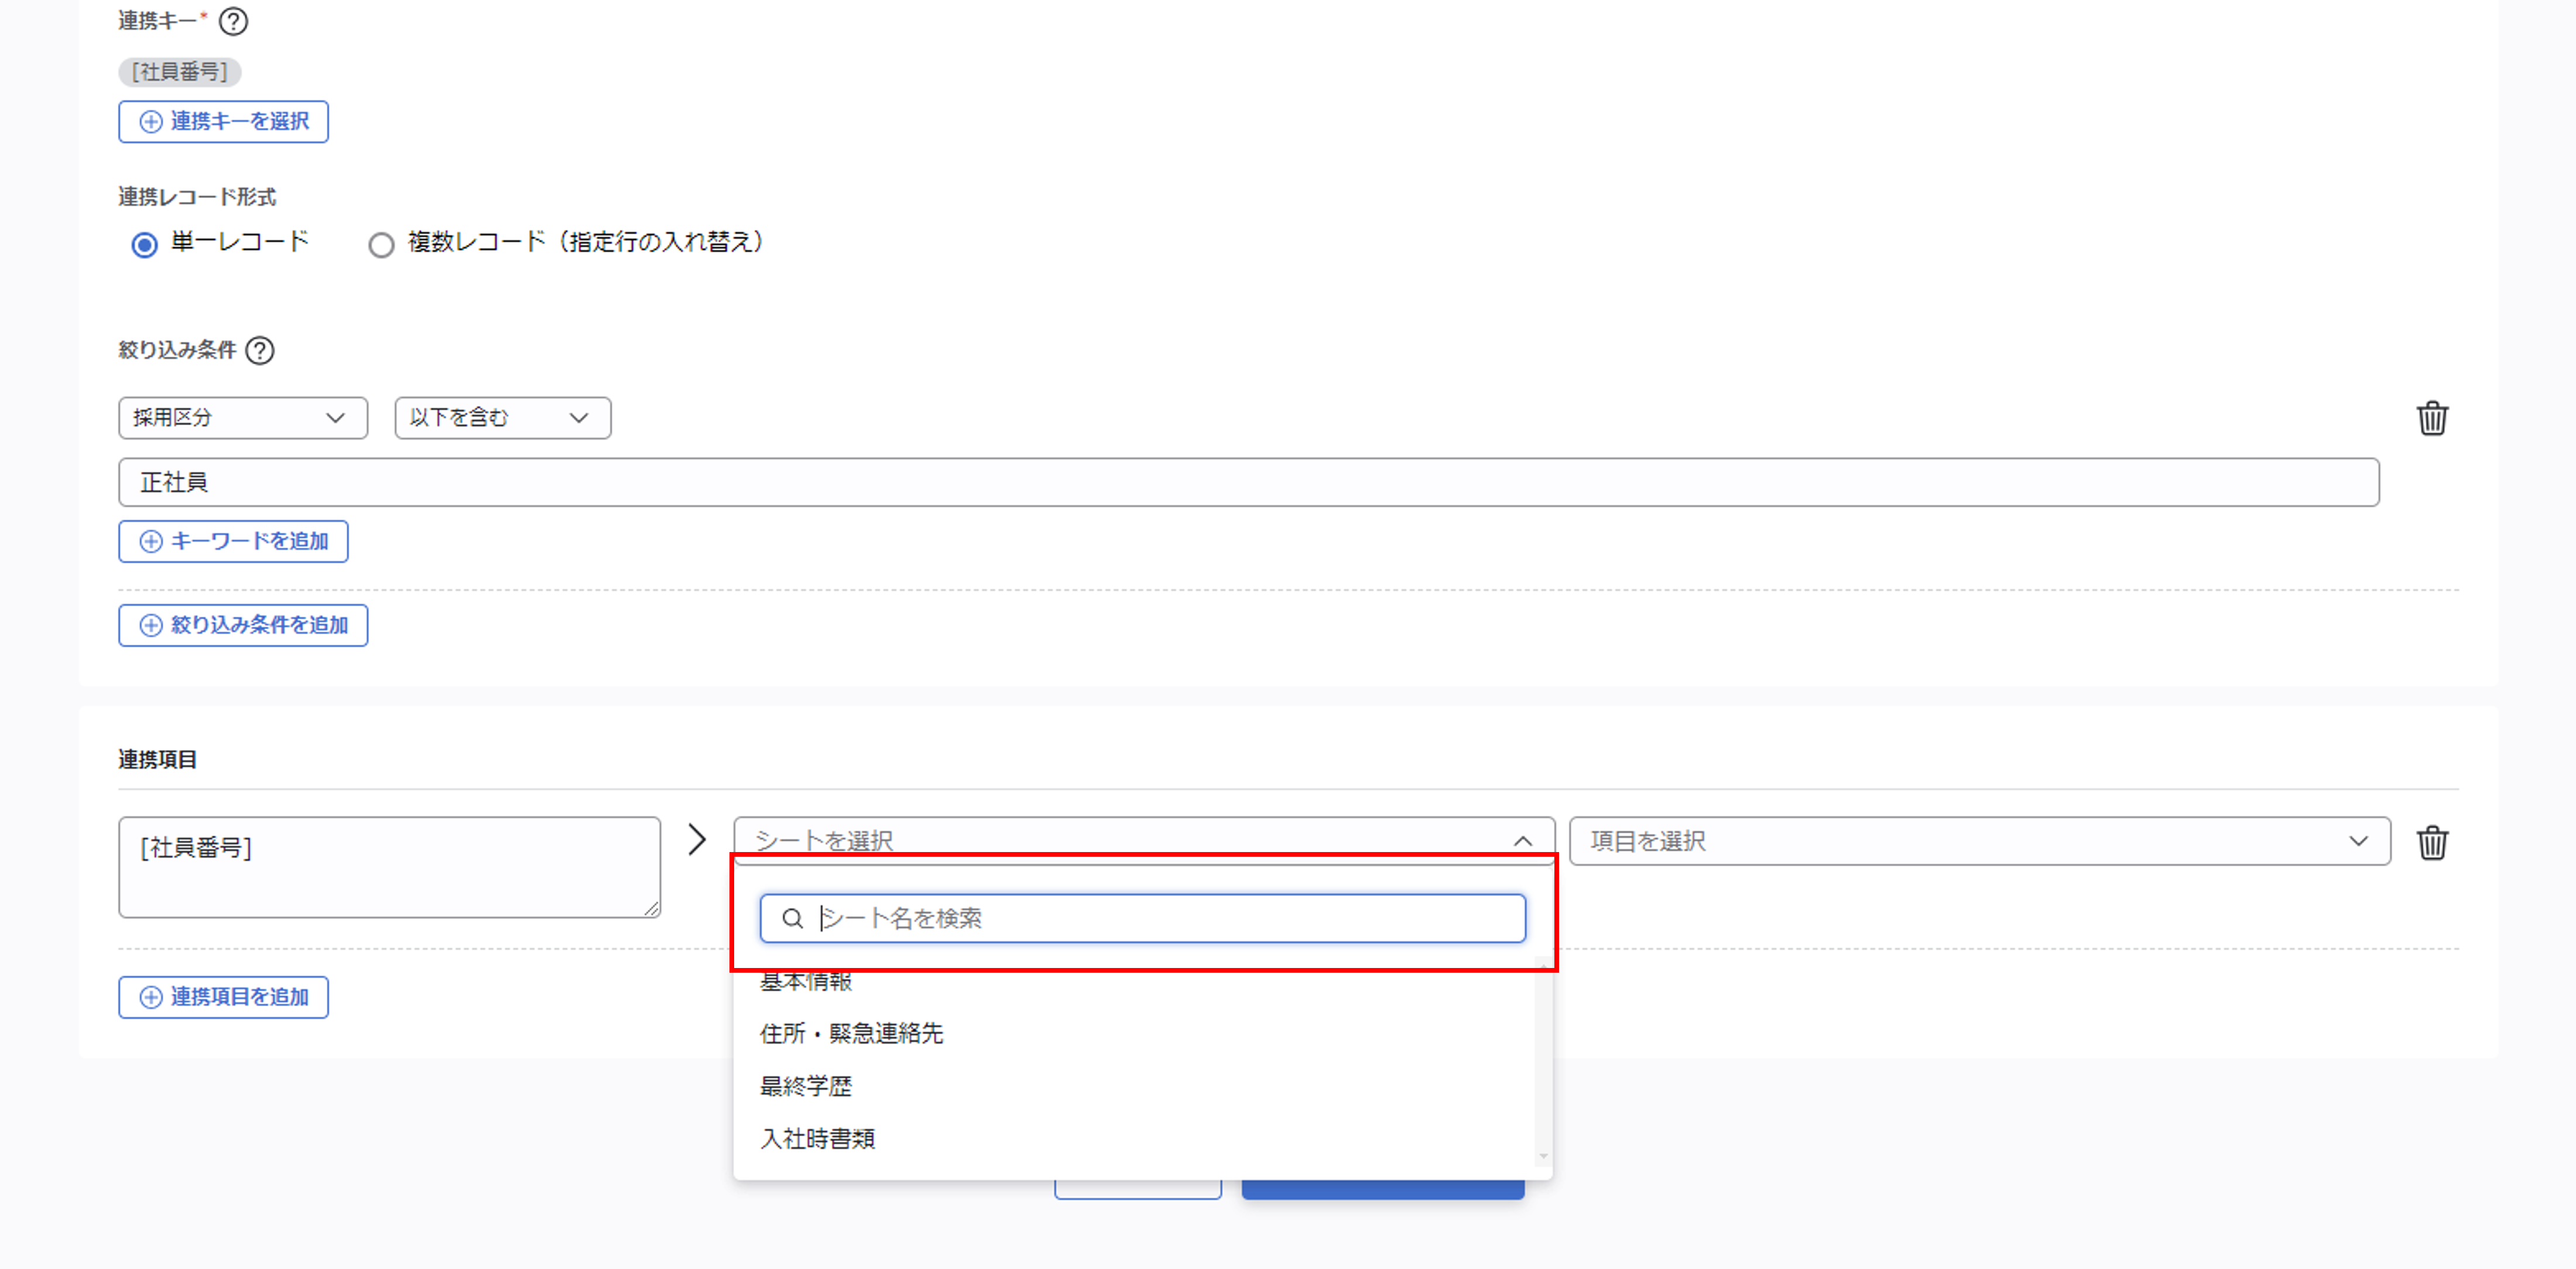Delete the 採用区分 filter condition via trash icon
The height and width of the screenshot is (1269, 2576).
tap(2432, 418)
